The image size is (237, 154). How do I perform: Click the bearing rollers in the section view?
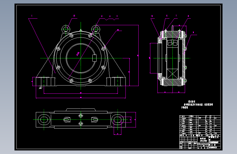(172, 43)
